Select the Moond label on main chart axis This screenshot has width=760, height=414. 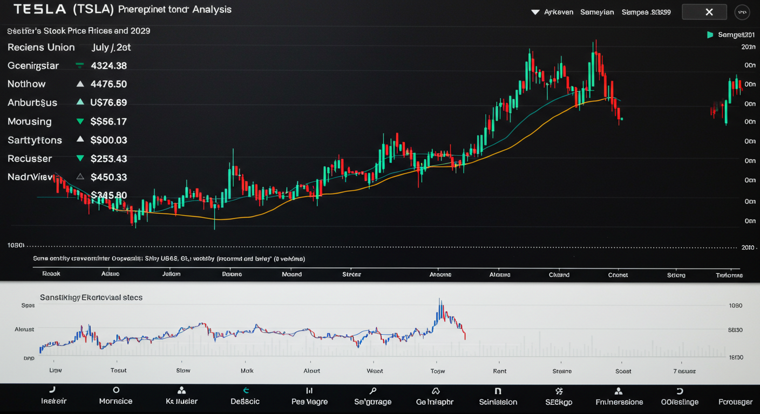pos(292,274)
